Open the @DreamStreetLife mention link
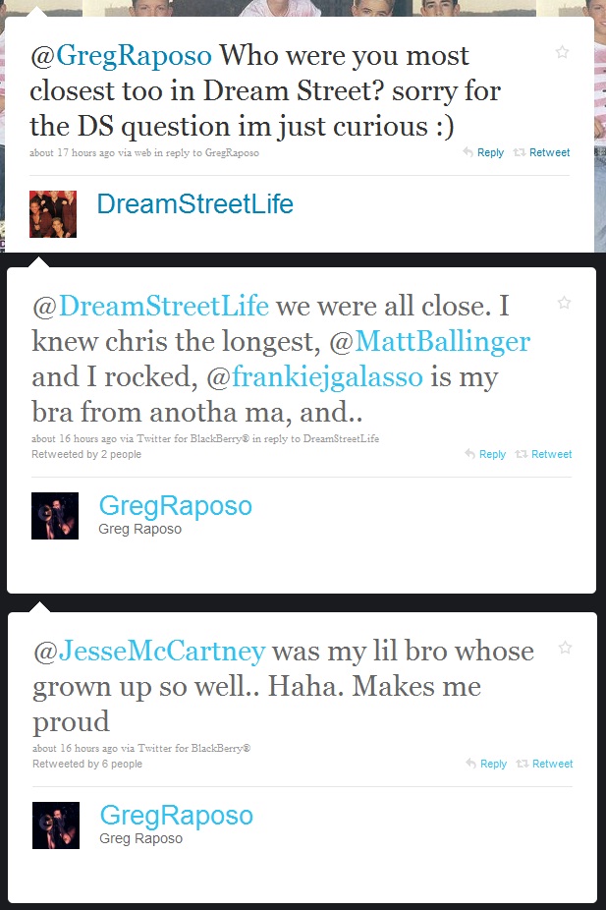The height and width of the screenshot is (910, 606). [x=151, y=306]
